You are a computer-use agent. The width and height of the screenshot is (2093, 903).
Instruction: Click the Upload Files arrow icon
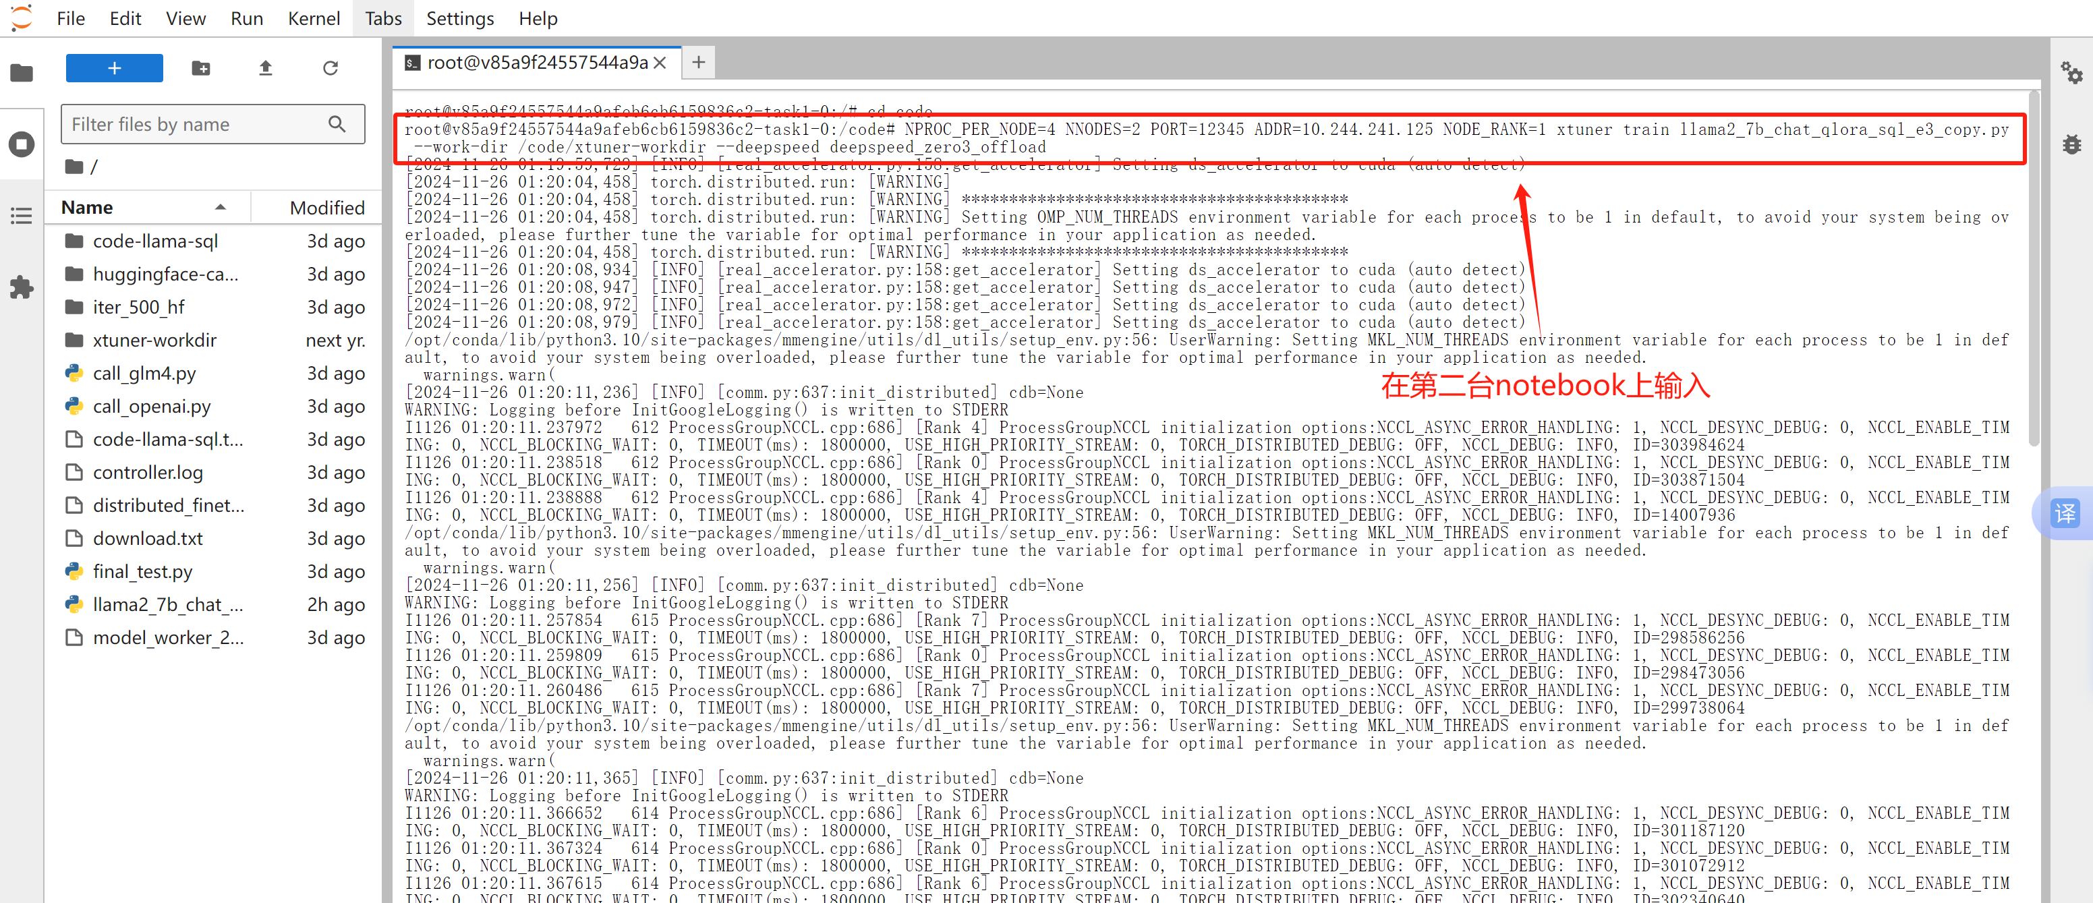click(x=265, y=68)
